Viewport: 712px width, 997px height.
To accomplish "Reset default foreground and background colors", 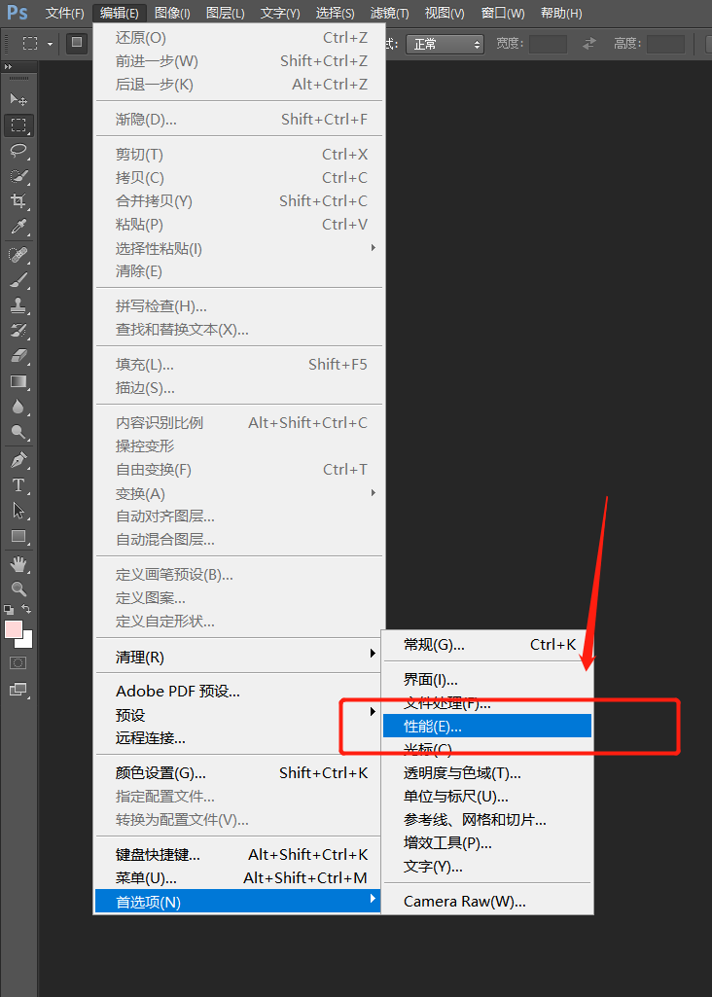I will [8, 610].
